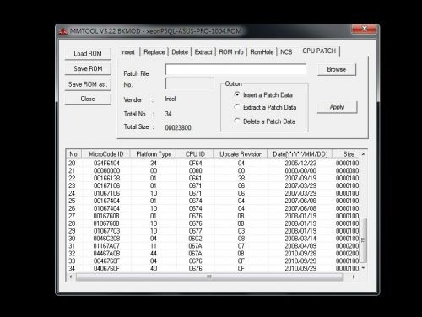Select row 27 with MicroCode 0016760B
The height and width of the screenshot is (317, 422).
tap(214, 216)
